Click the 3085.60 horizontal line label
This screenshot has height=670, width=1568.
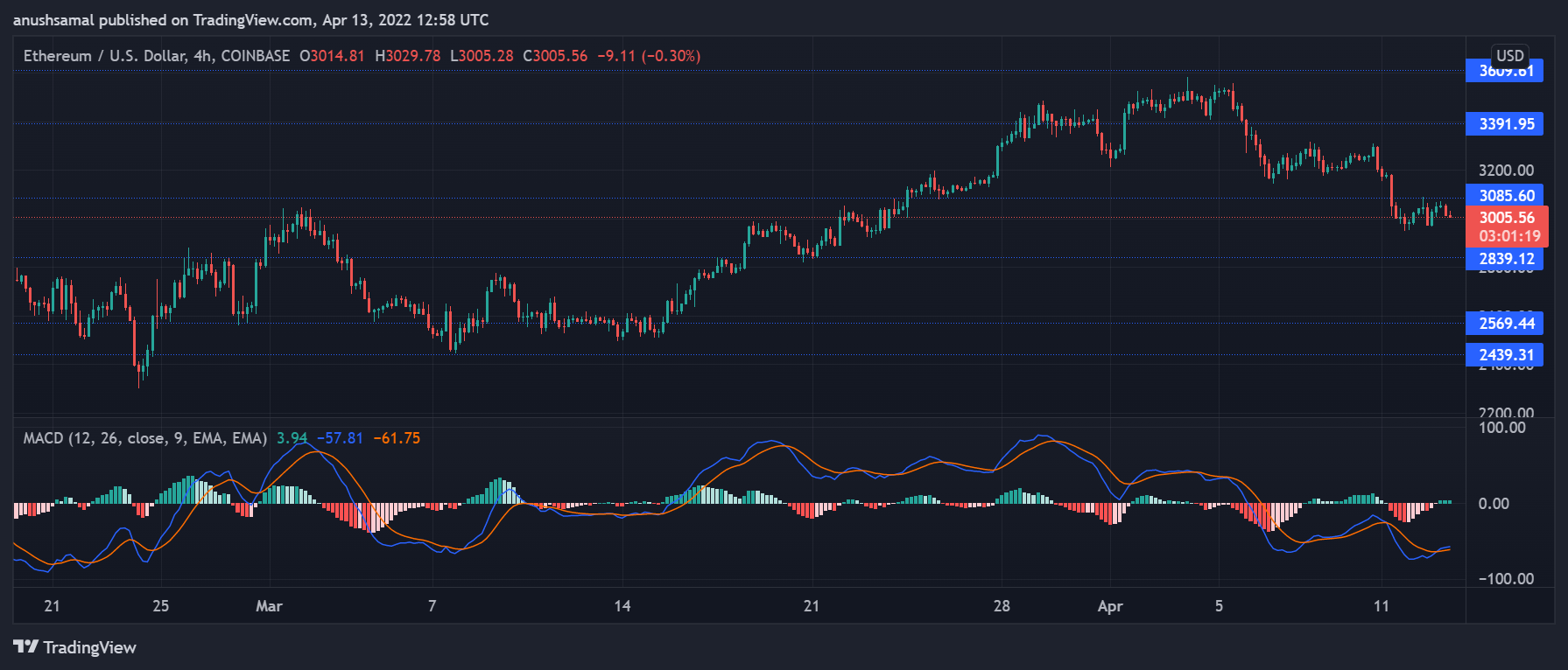pos(1505,196)
